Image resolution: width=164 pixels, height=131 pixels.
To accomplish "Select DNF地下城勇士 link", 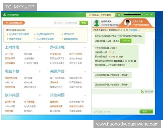I will (57, 63).
